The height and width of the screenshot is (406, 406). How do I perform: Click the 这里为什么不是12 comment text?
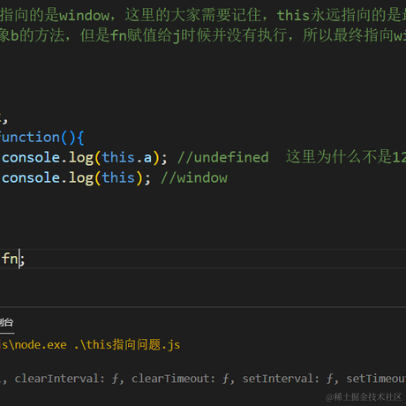346,157
